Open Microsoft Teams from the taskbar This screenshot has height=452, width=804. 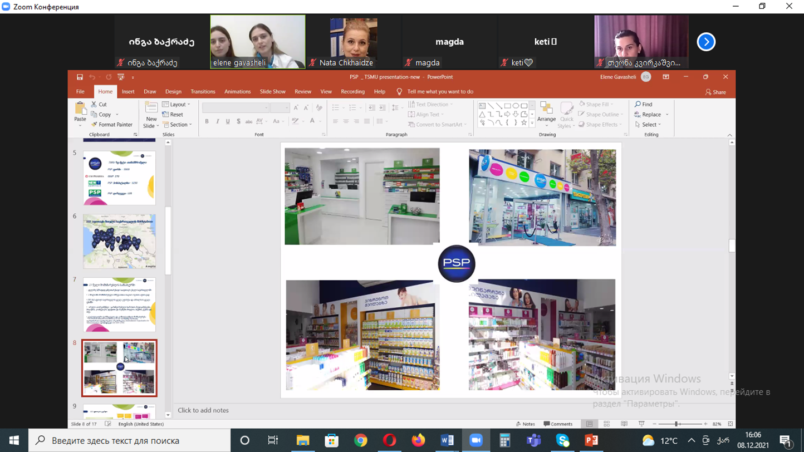pyautogui.click(x=533, y=440)
